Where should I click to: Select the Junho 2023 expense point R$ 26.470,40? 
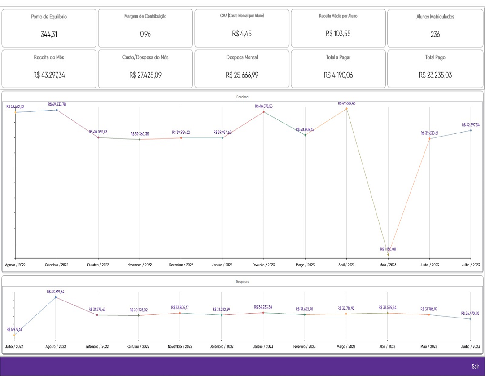(x=470, y=319)
